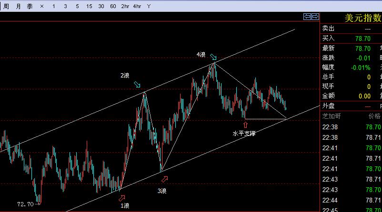
Task: Click the 芝加哥 column header
Action: click(x=332, y=116)
